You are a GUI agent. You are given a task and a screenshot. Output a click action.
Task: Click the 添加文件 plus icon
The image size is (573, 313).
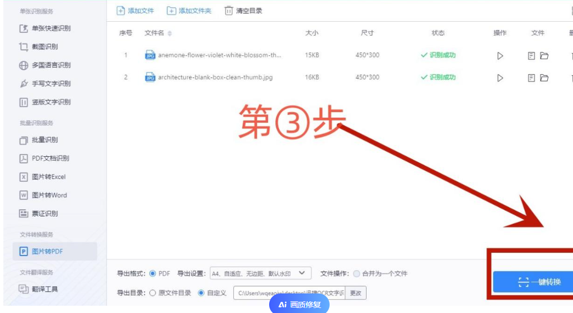pyautogui.click(x=121, y=11)
